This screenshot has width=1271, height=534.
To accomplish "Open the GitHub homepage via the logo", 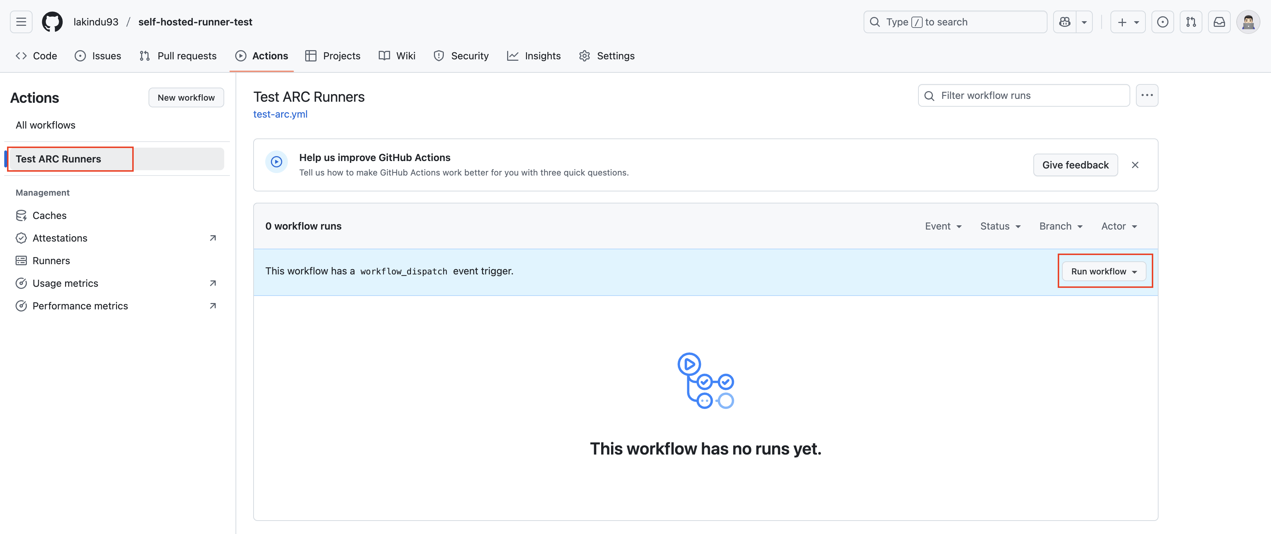I will [52, 22].
